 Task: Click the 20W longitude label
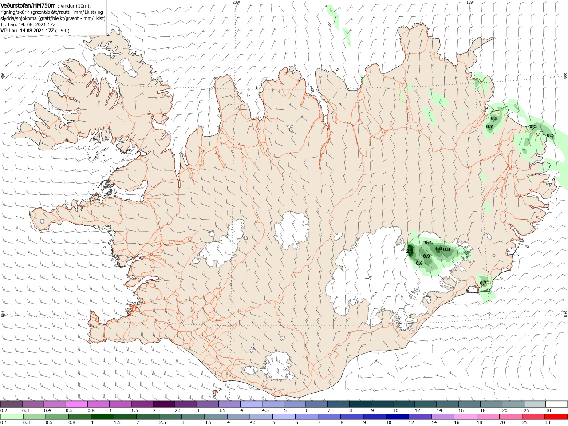[x=236, y=2]
